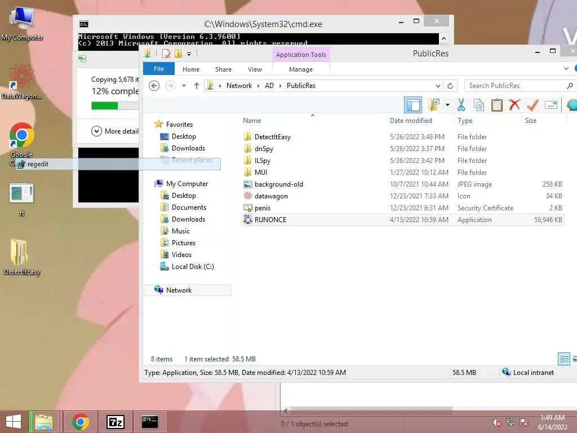Click the green copy progress bar

(x=104, y=105)
